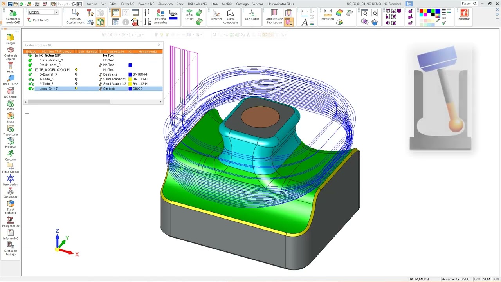
Task: Select the Offset tool
Action: 189,15
